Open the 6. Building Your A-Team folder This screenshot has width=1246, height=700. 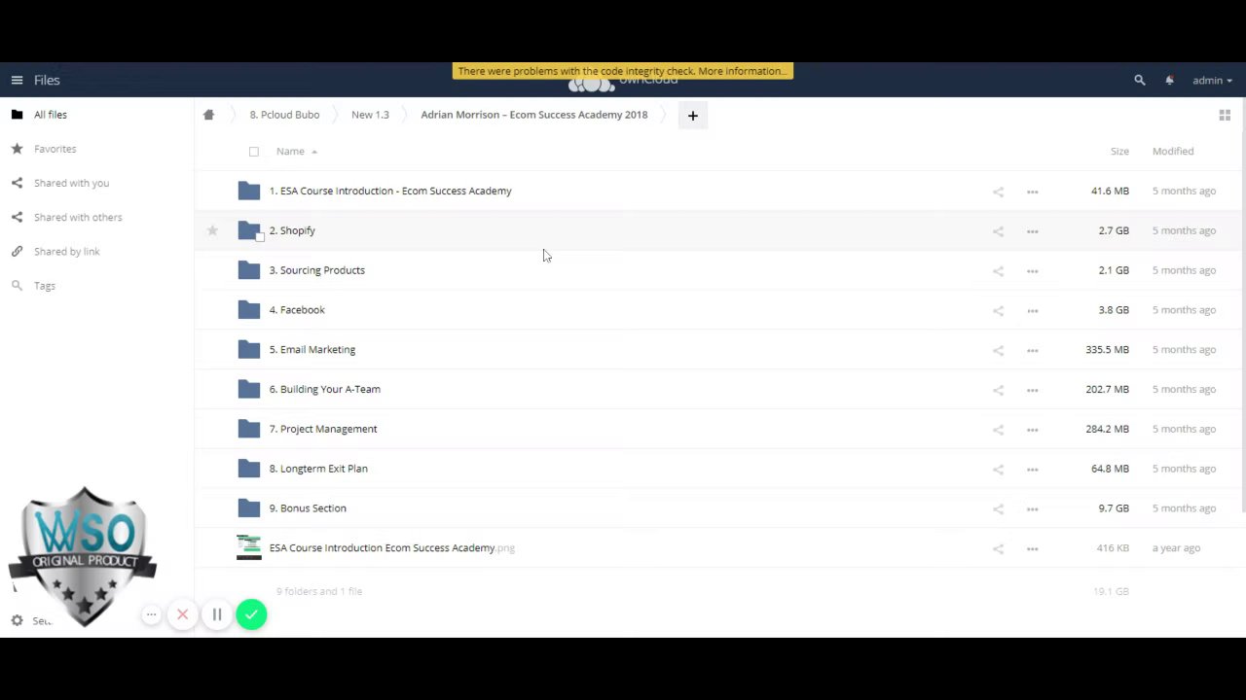click(x=325, y=389)
